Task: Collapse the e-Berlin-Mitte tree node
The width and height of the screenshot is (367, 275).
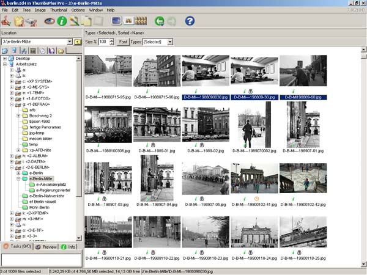Action: point(18,178)
